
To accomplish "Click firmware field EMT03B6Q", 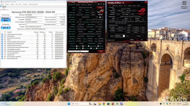I will (34, 15).
